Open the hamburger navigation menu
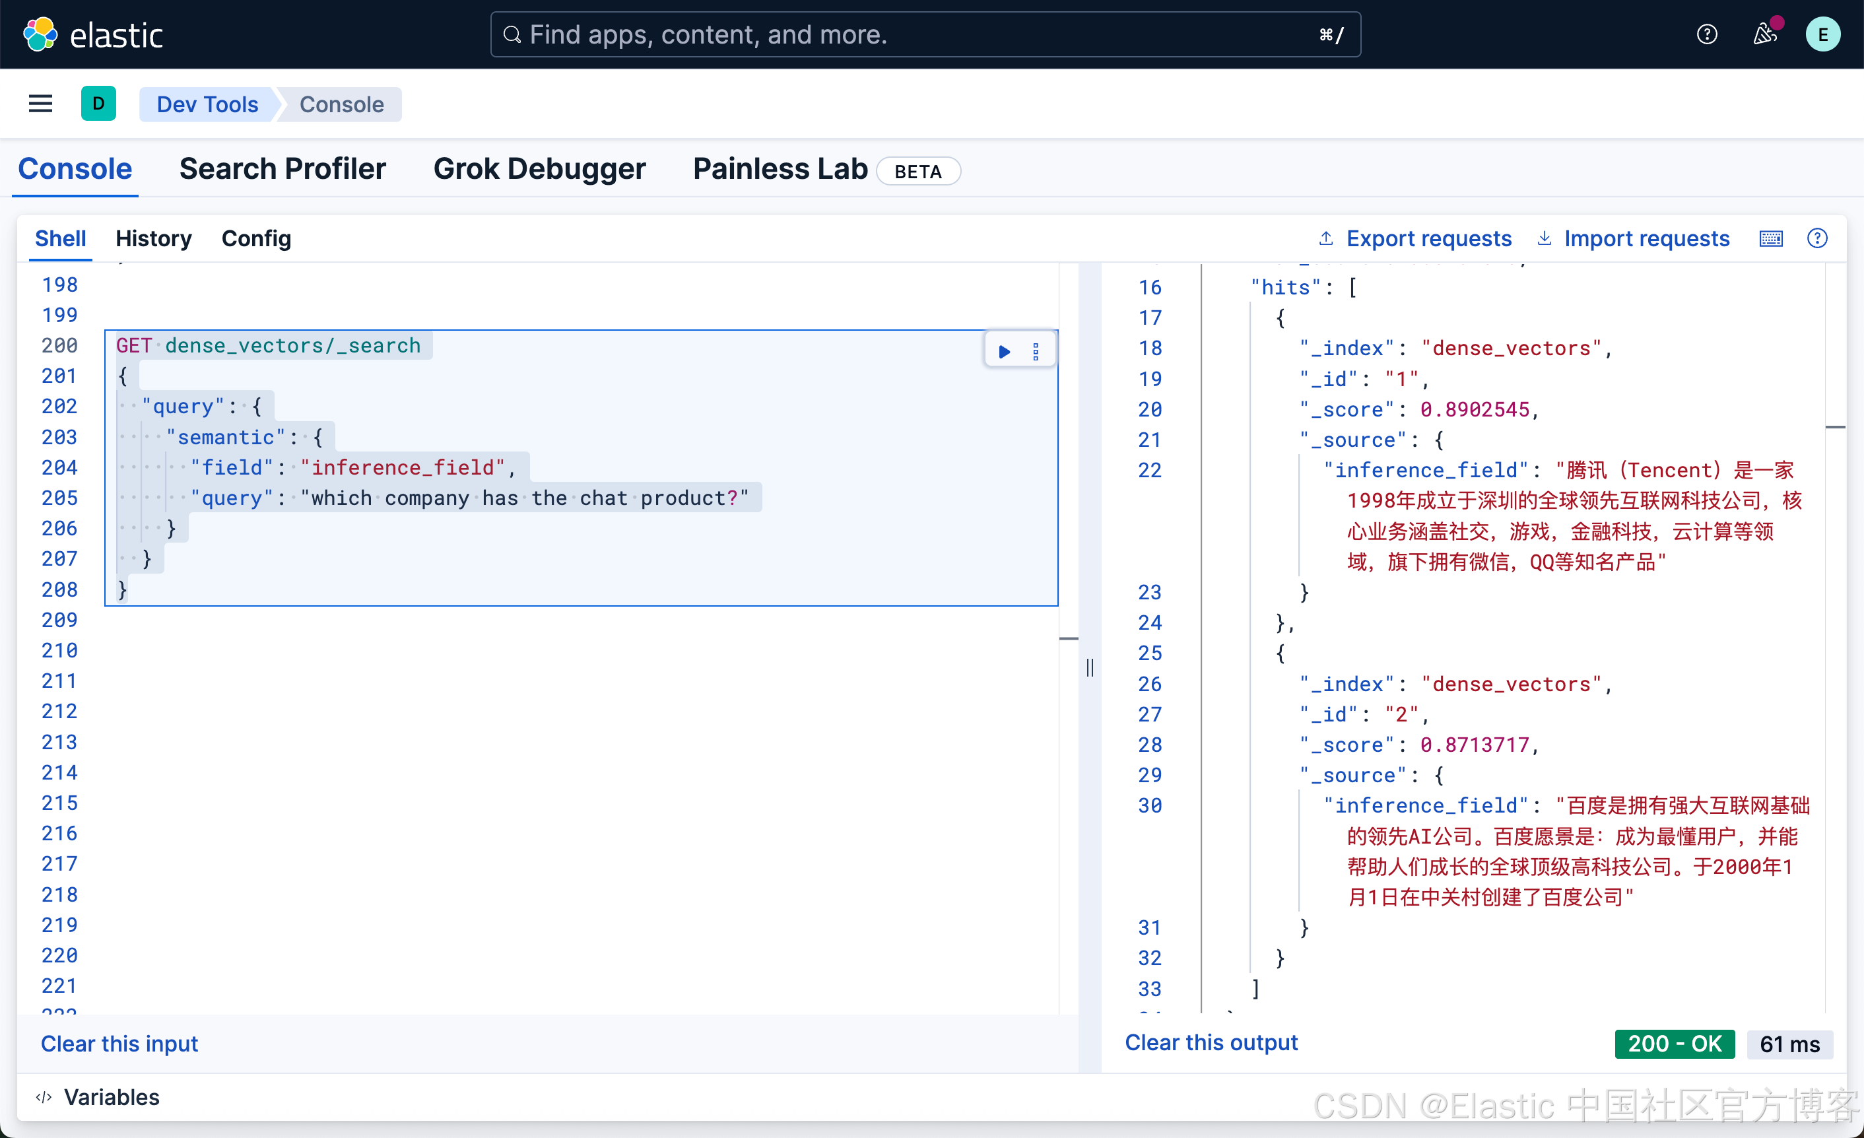This screenshot has height=1138, width=1864. coord(40,104)
